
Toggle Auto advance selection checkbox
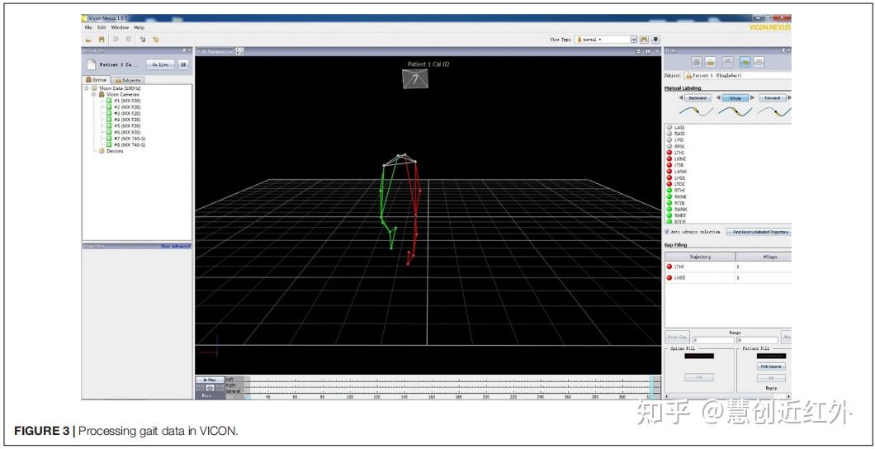[668, 231]
